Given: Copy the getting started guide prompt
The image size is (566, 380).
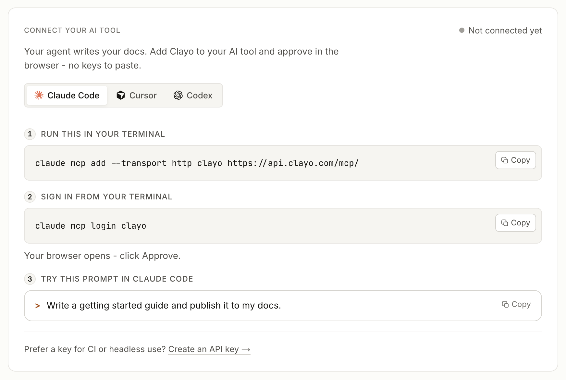Looking at the screenshot, I should pos(516,304).
